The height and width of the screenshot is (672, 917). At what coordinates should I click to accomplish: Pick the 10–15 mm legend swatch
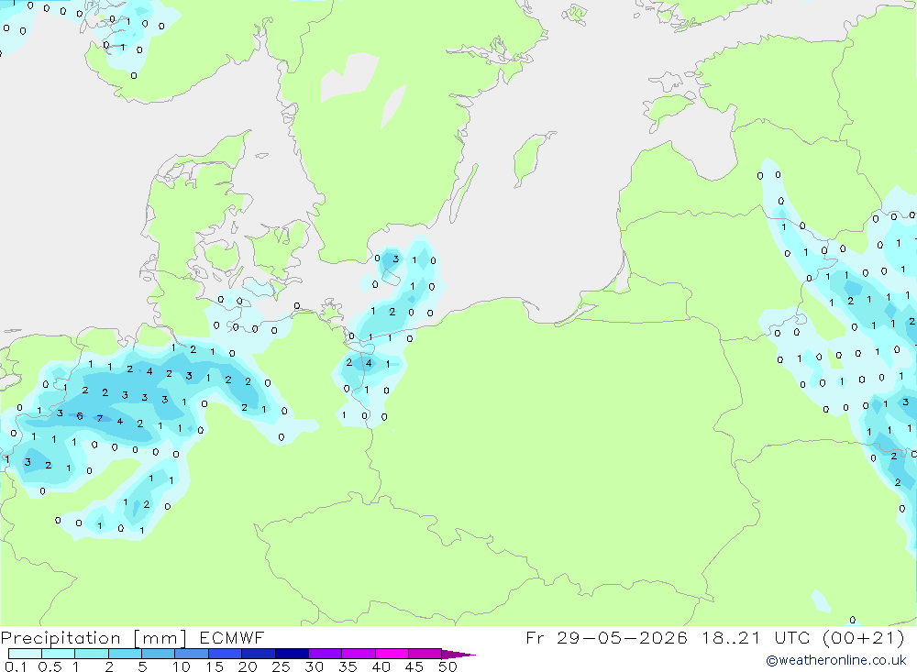(x=192, y=654)
